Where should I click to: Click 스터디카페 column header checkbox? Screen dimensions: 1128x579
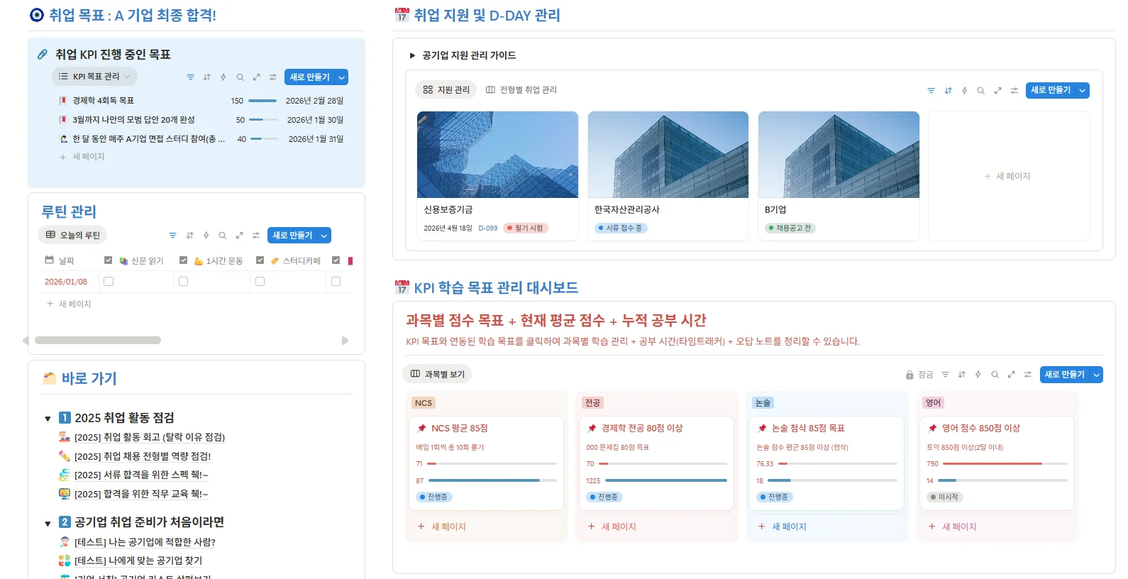click(260, 260)
